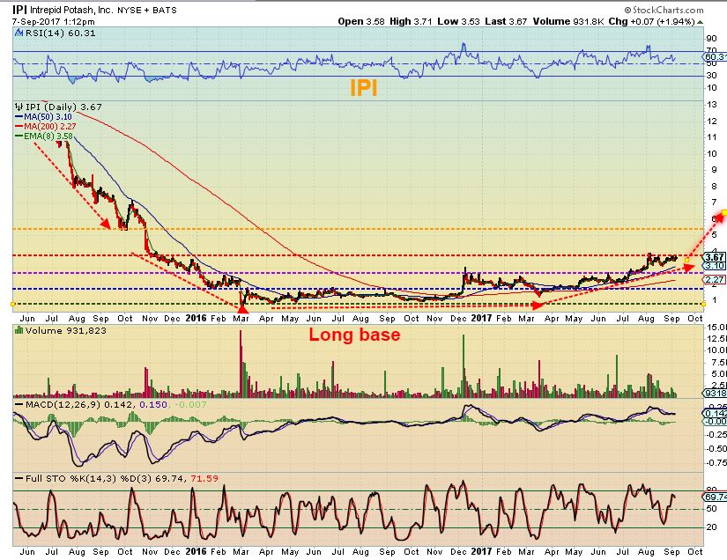727x560 pixels.
Task: Click the -0.50 label on the MACD axis
Action: click(x=716, y=448)
